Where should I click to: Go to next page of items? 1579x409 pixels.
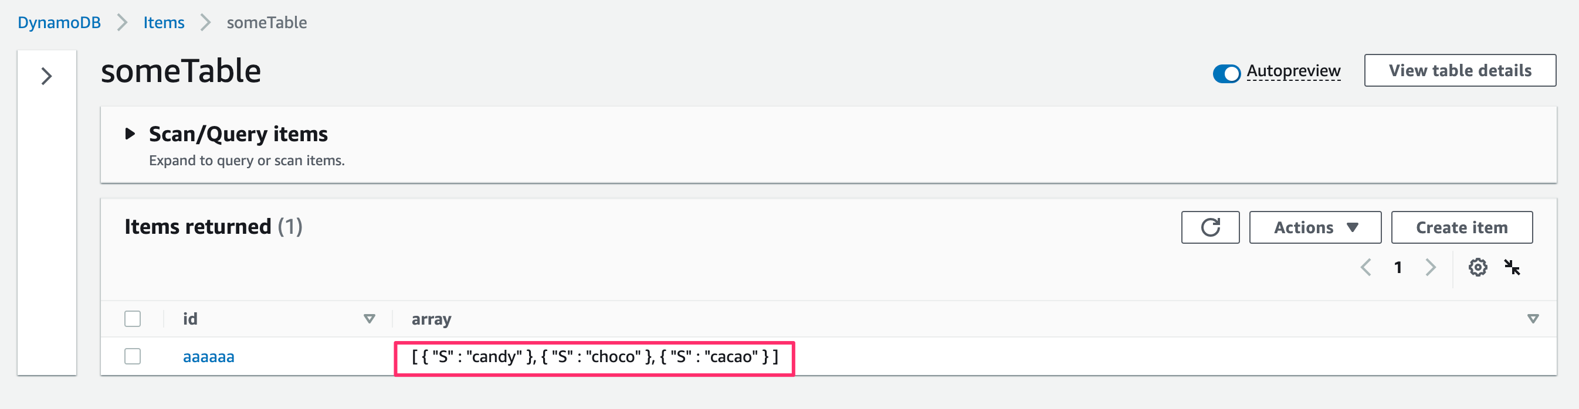pos(1431,268)
